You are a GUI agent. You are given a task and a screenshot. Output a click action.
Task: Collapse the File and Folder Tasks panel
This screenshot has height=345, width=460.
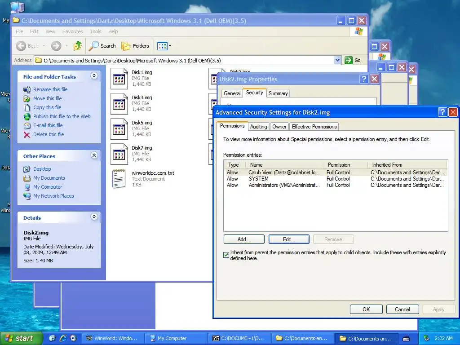94,75
